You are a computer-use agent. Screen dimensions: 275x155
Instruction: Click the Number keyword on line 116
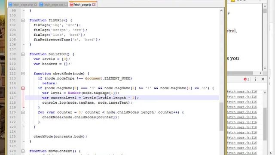[74, 93]
